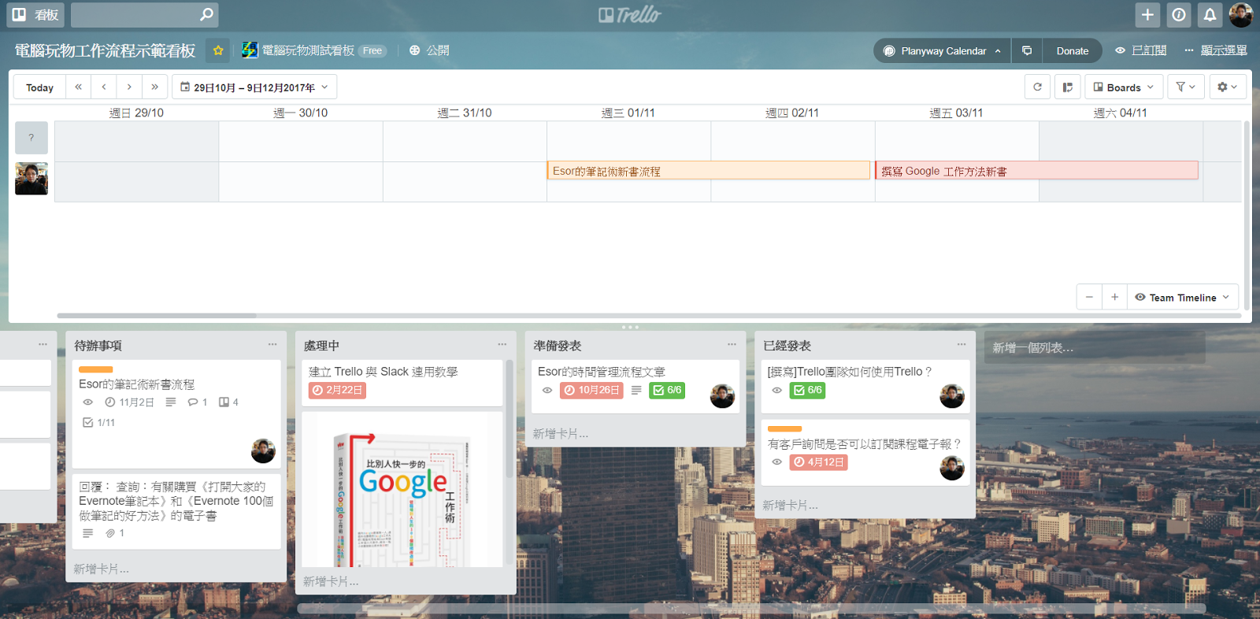Zoom in the timeline with plus button
The image size is (1260, 619).
pyautogui.click(x=1114, y=297)
